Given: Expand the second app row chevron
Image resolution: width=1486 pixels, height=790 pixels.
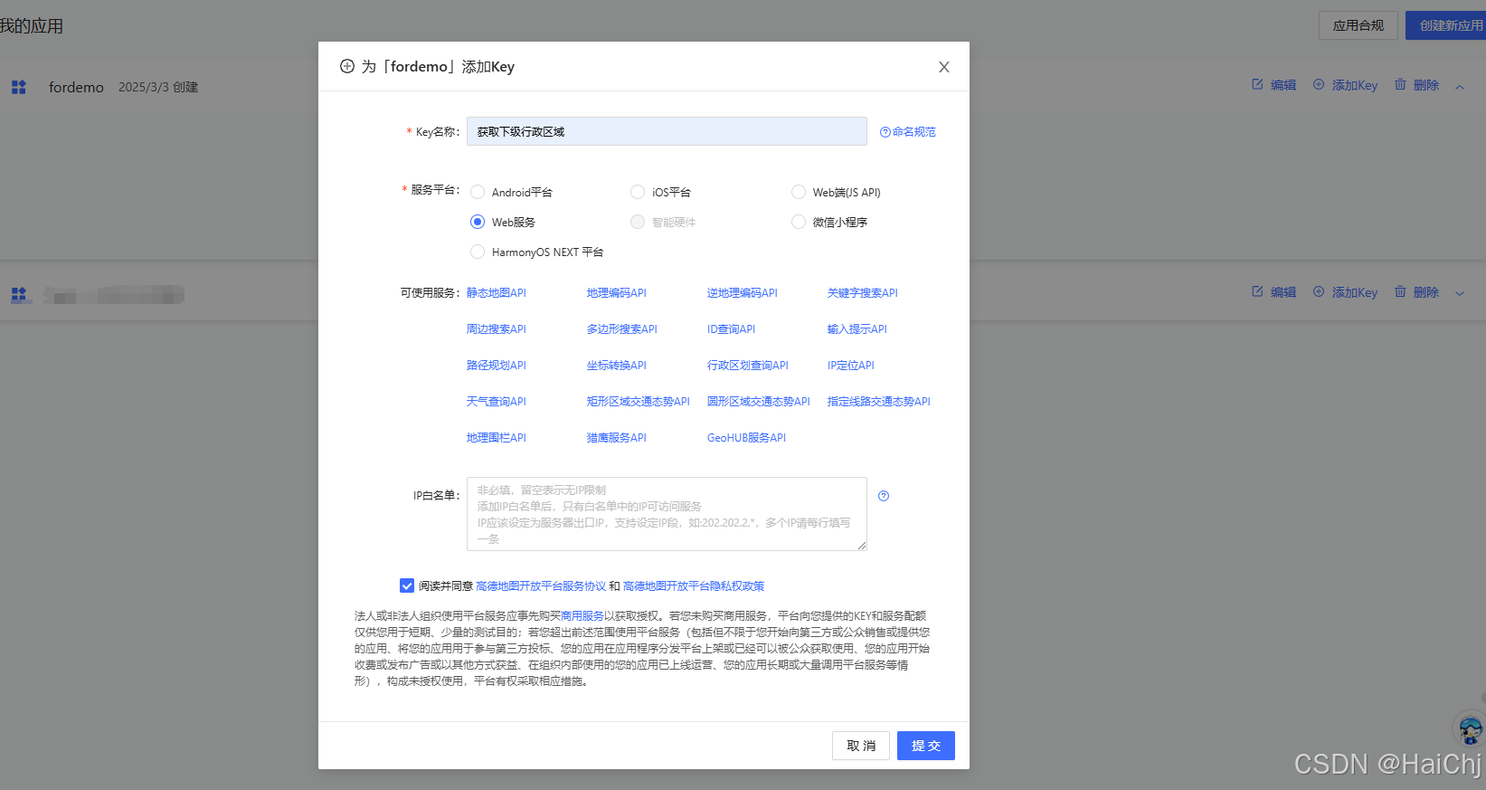Looking at the screenshot, I should 1460,293.
